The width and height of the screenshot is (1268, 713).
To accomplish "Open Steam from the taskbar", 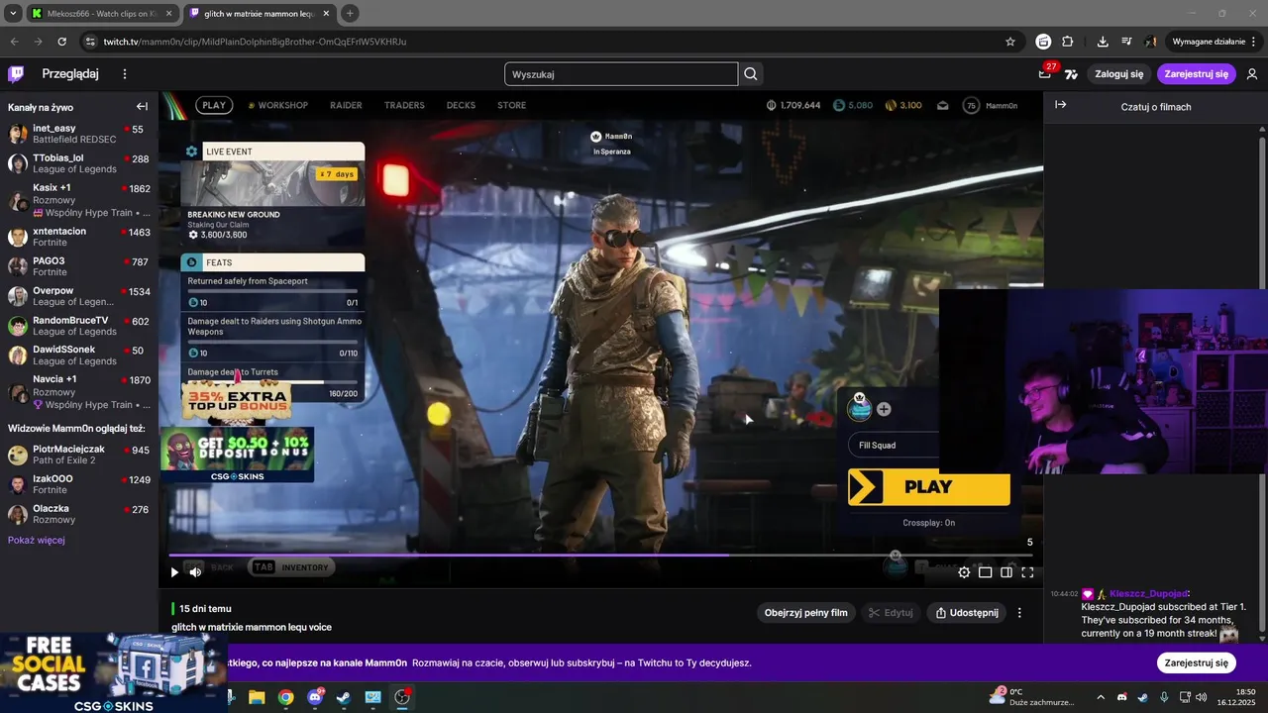I will tap(344, 697).
